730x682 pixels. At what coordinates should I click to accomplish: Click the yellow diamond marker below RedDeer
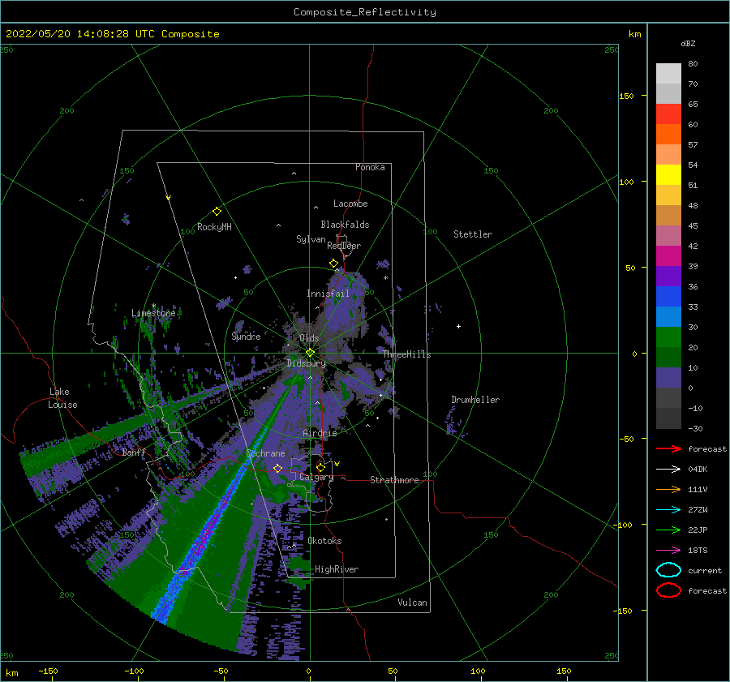coord(333,264)
